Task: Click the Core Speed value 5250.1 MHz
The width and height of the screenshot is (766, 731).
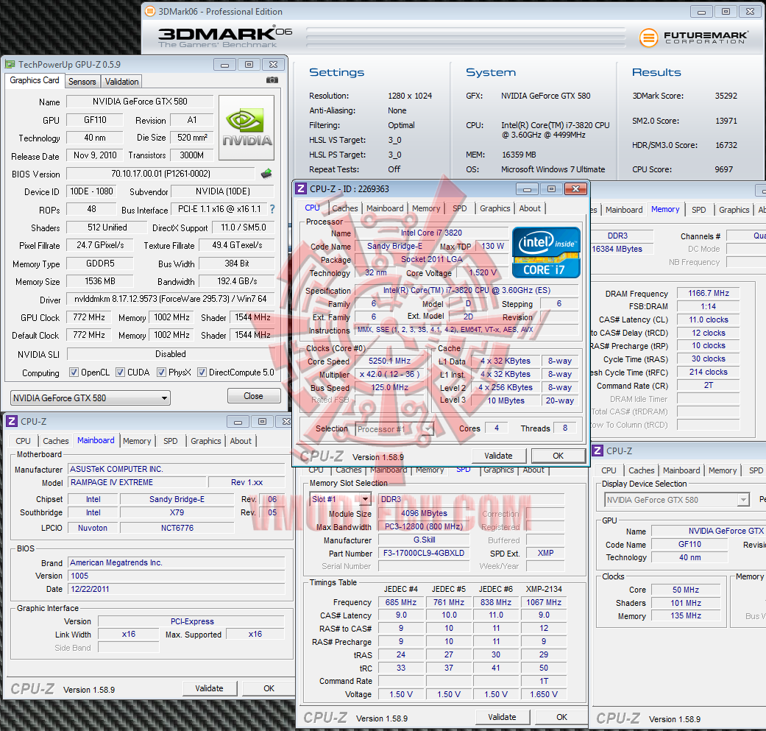Action: [x=389, y=361]
